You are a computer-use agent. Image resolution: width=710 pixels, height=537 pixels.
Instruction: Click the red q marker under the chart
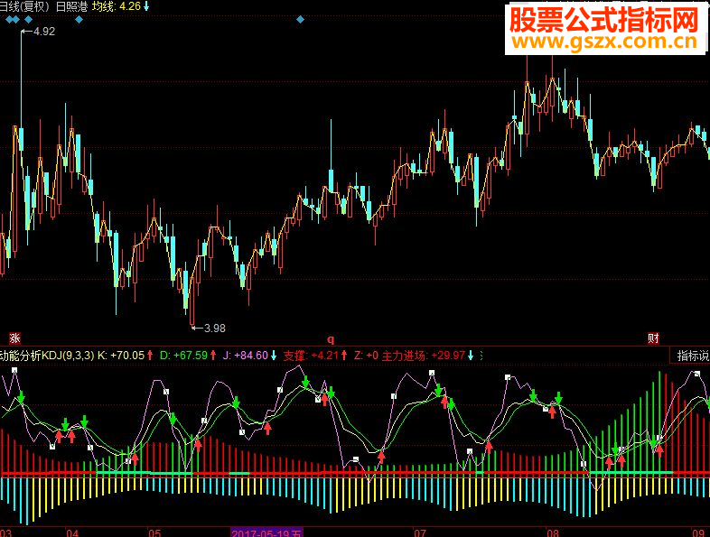331,339
